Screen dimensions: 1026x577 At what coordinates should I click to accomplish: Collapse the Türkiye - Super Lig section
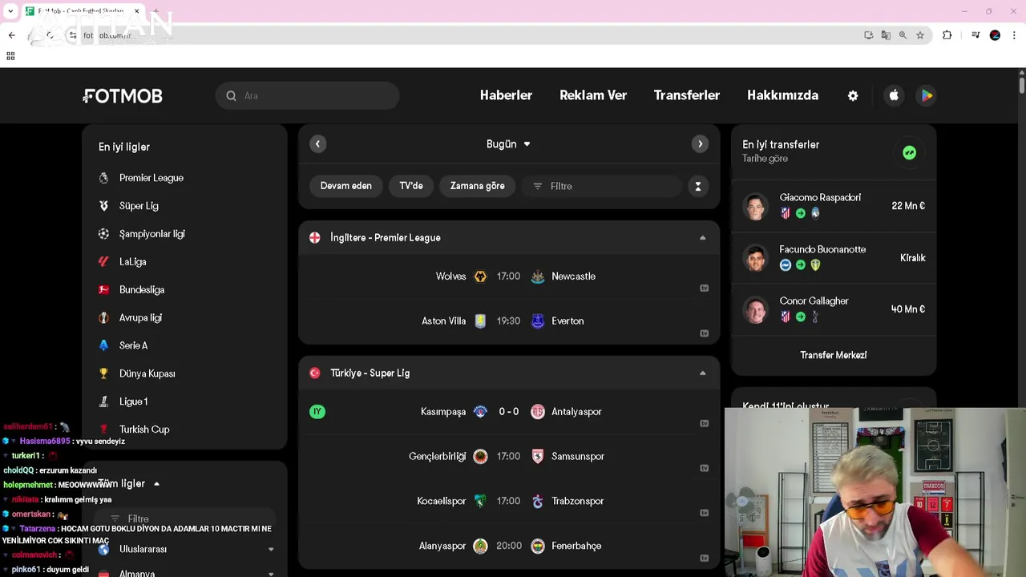click(x=702, y=373)
